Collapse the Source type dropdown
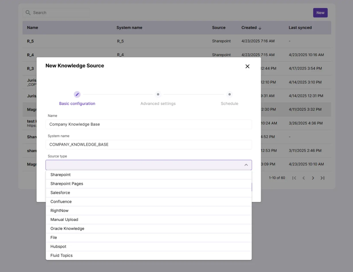 (x=246, y=165)
